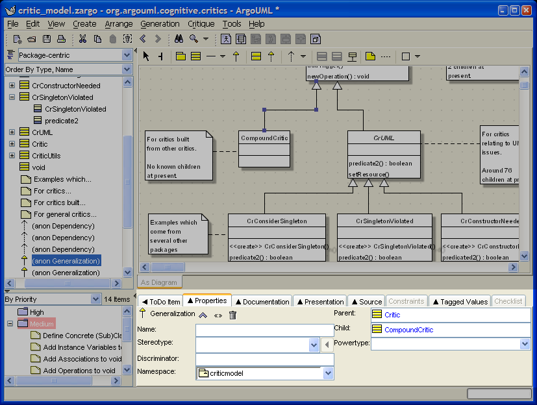
Task: Open the Package-centric perspective dropdown
Action: (127, 55)
